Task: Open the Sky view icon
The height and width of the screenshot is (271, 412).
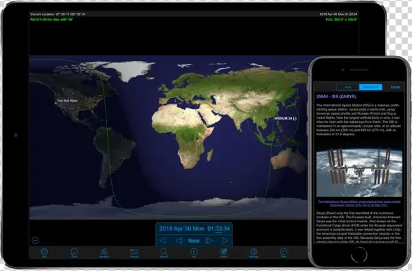Action: 45,252
